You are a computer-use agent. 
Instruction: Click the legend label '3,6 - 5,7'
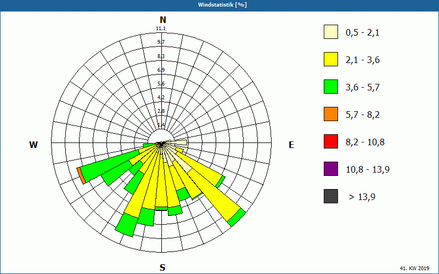click(363, 88)
